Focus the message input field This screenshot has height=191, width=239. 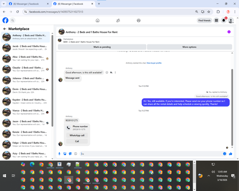[152, 154]
